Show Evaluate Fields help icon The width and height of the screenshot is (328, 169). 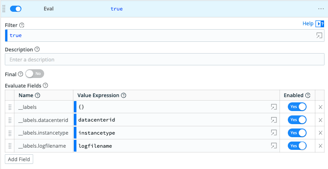(x=45, y=85)
